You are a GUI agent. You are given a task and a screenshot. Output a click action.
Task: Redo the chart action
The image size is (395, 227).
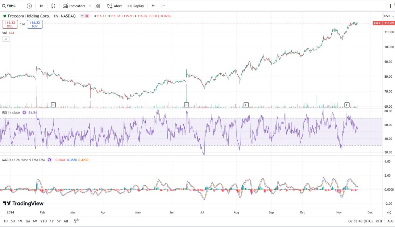pyautogui.click(x=163, y=6)
